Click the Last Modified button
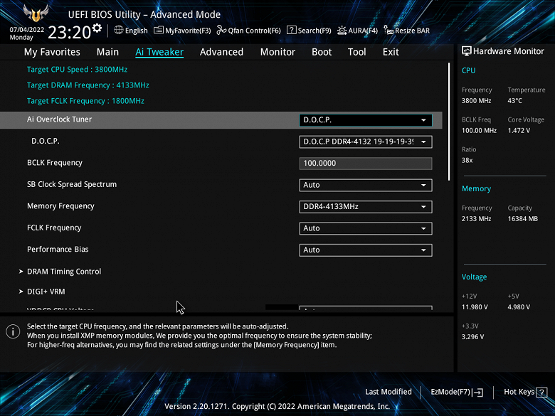 388,392
